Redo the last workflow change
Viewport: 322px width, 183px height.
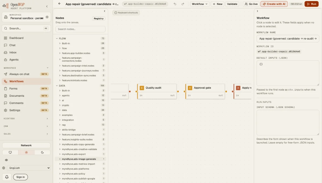coord(183,4)
